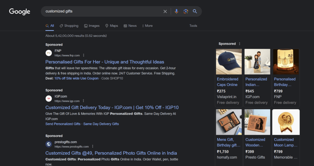Click the homafy.com seller name
Viewport: 314px width, 166px height.
point(227,157)
